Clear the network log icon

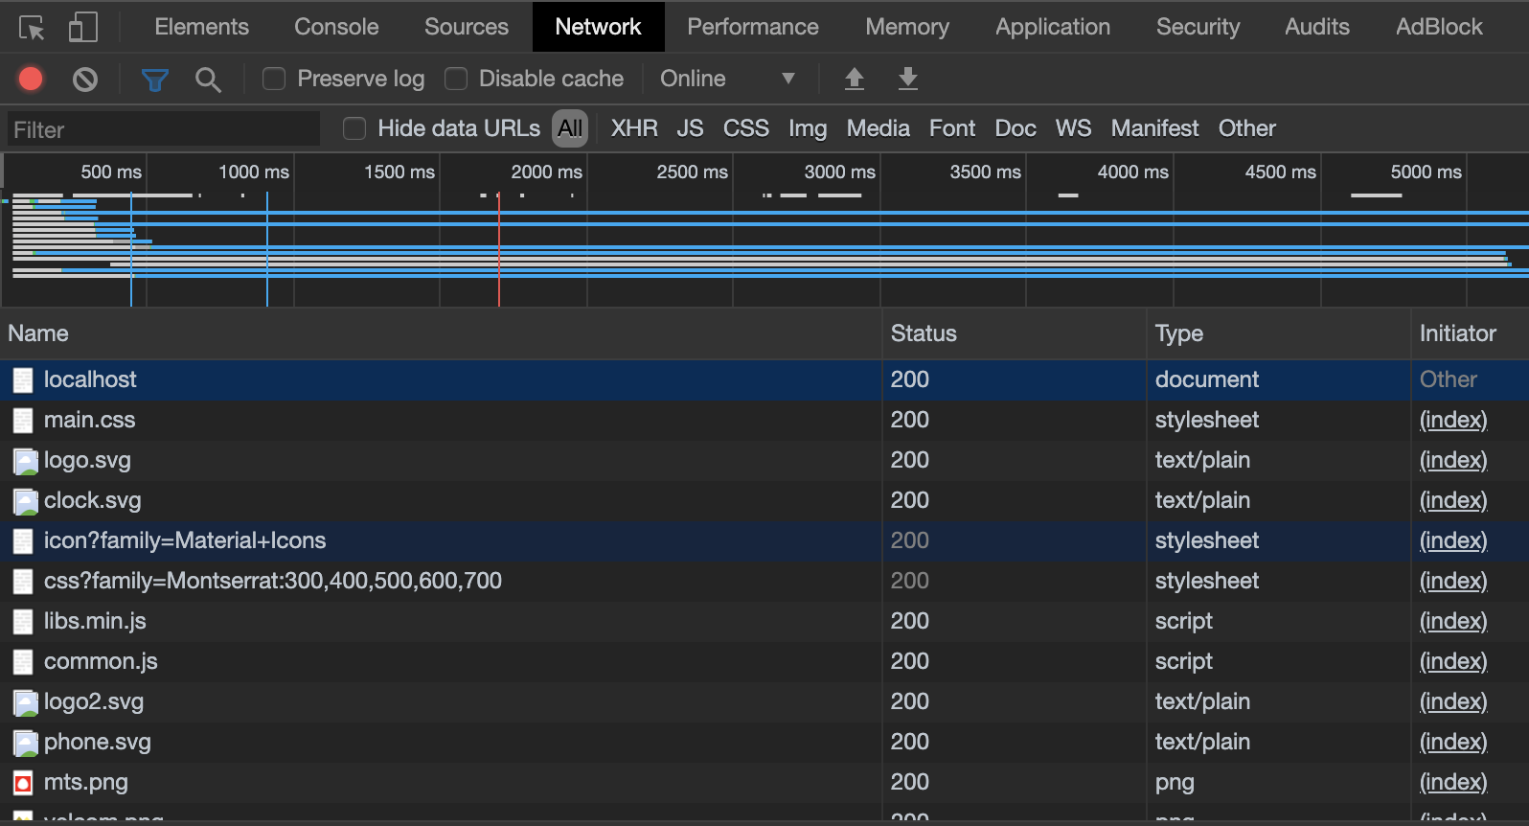click(85, 79)
